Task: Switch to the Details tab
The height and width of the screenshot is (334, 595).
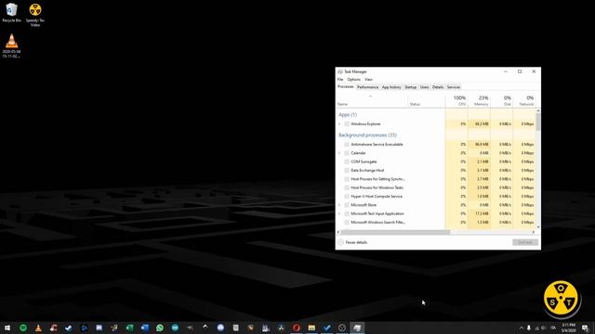Action: [x=438, y=87]
